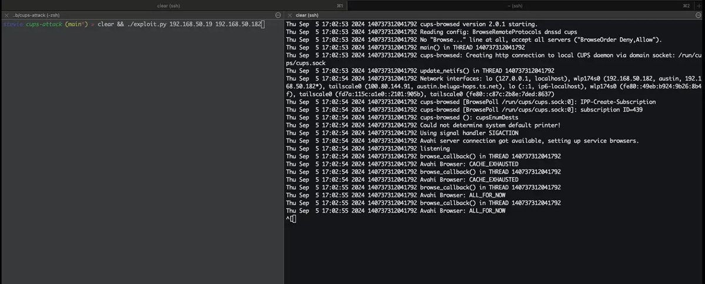This screenshot has width=705, height=284.
Task: Close the right 'clear (ssh)' pane
Action: (x=289, y=15)
